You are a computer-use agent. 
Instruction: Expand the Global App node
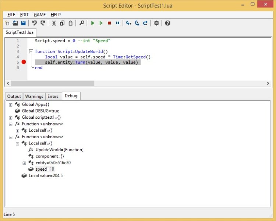tap(11, 105)
